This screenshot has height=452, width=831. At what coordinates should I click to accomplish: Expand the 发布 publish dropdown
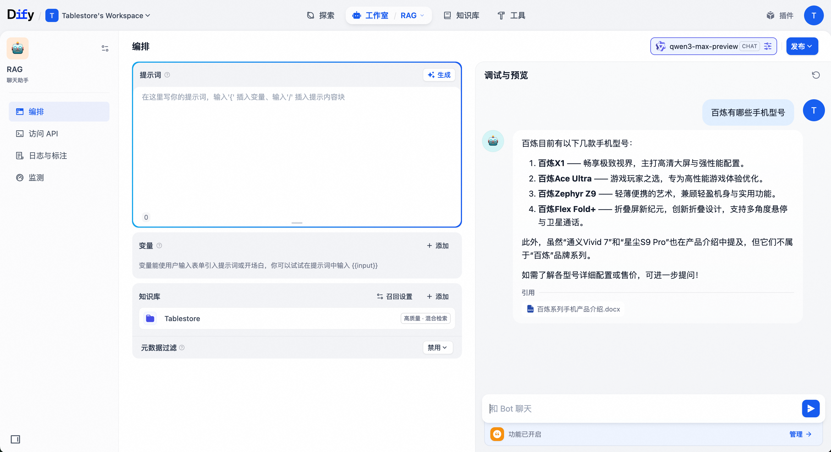point(802,46)
